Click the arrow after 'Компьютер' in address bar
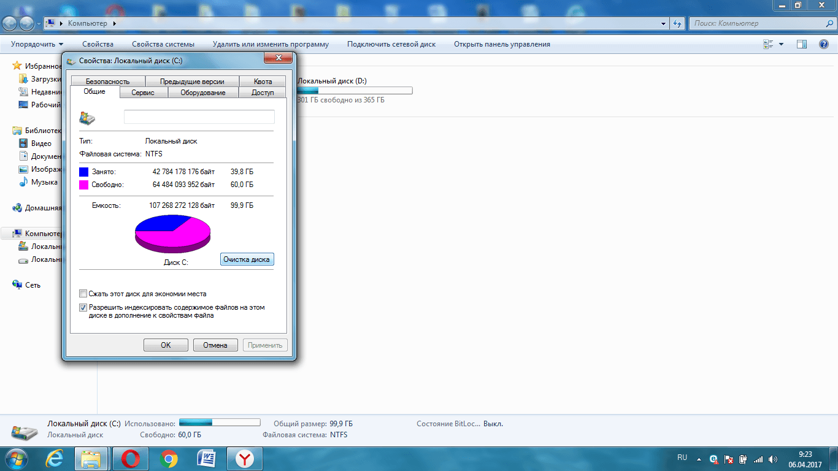Screen dimensions: 838x471 (x=115, y=23)
